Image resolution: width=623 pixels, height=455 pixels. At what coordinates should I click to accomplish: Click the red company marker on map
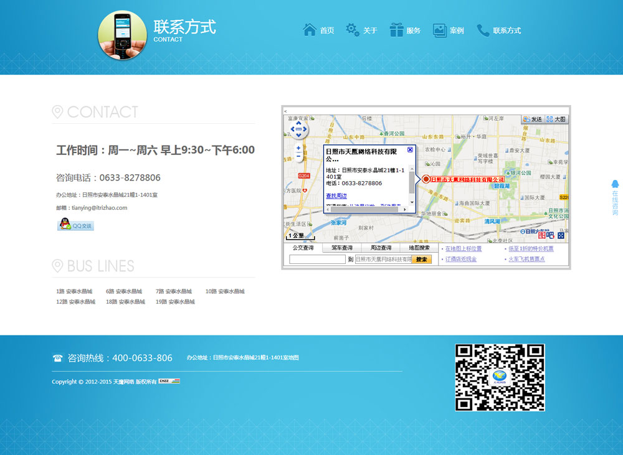click(x=426, y=179)
